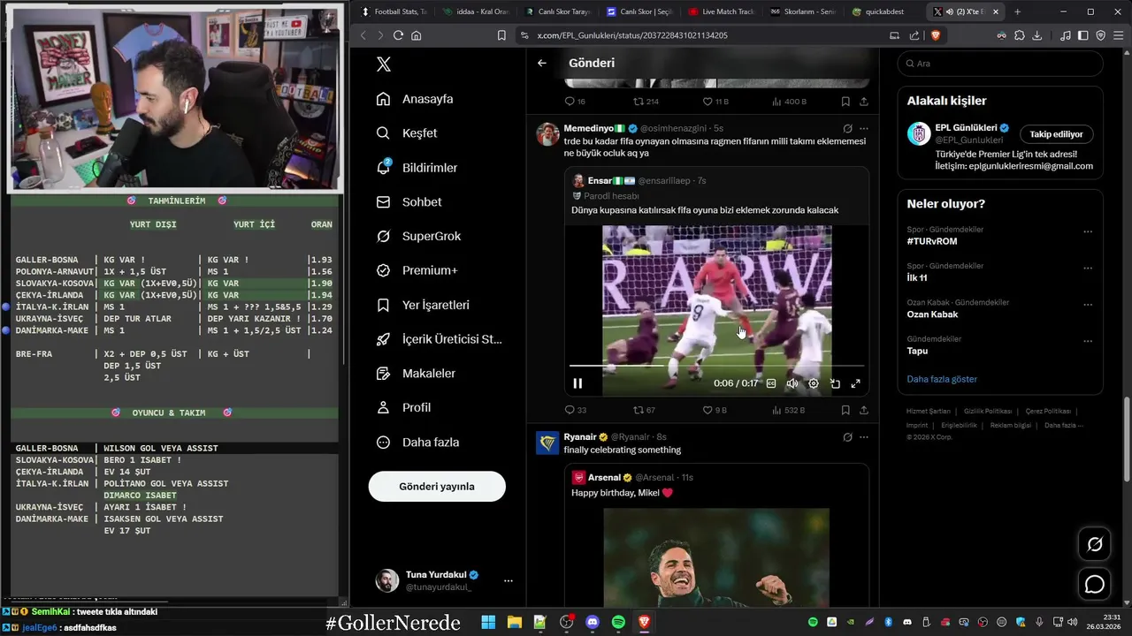Open Tapu trending topic

[917, 351]
